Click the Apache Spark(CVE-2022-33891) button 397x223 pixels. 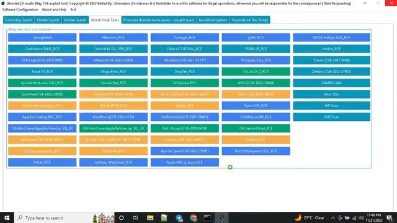point(185,151)
